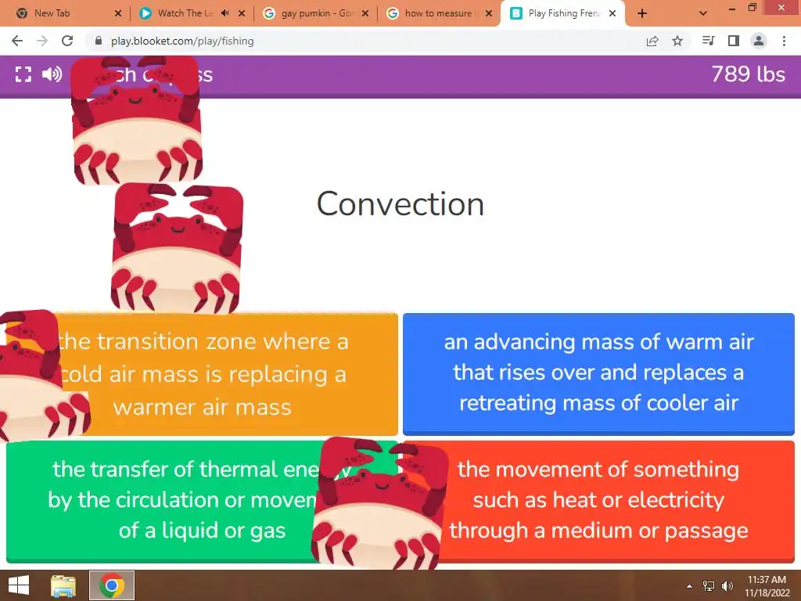The width and height of the screenshot is (801, 601).
Task: Click the address bar URL
Action: pos(182,41)
